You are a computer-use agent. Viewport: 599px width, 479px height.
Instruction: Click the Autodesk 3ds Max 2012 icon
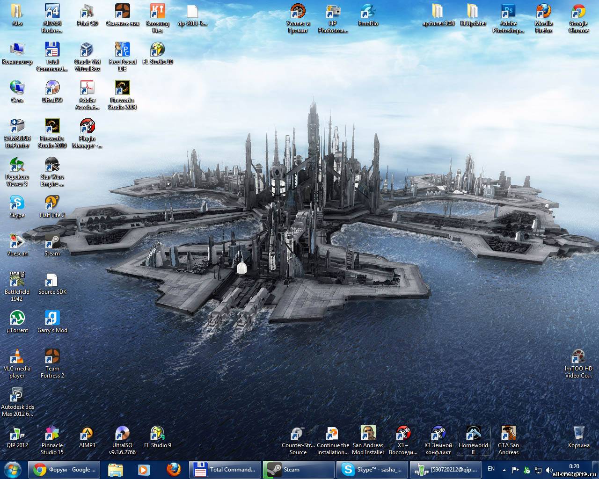point(17,396)
